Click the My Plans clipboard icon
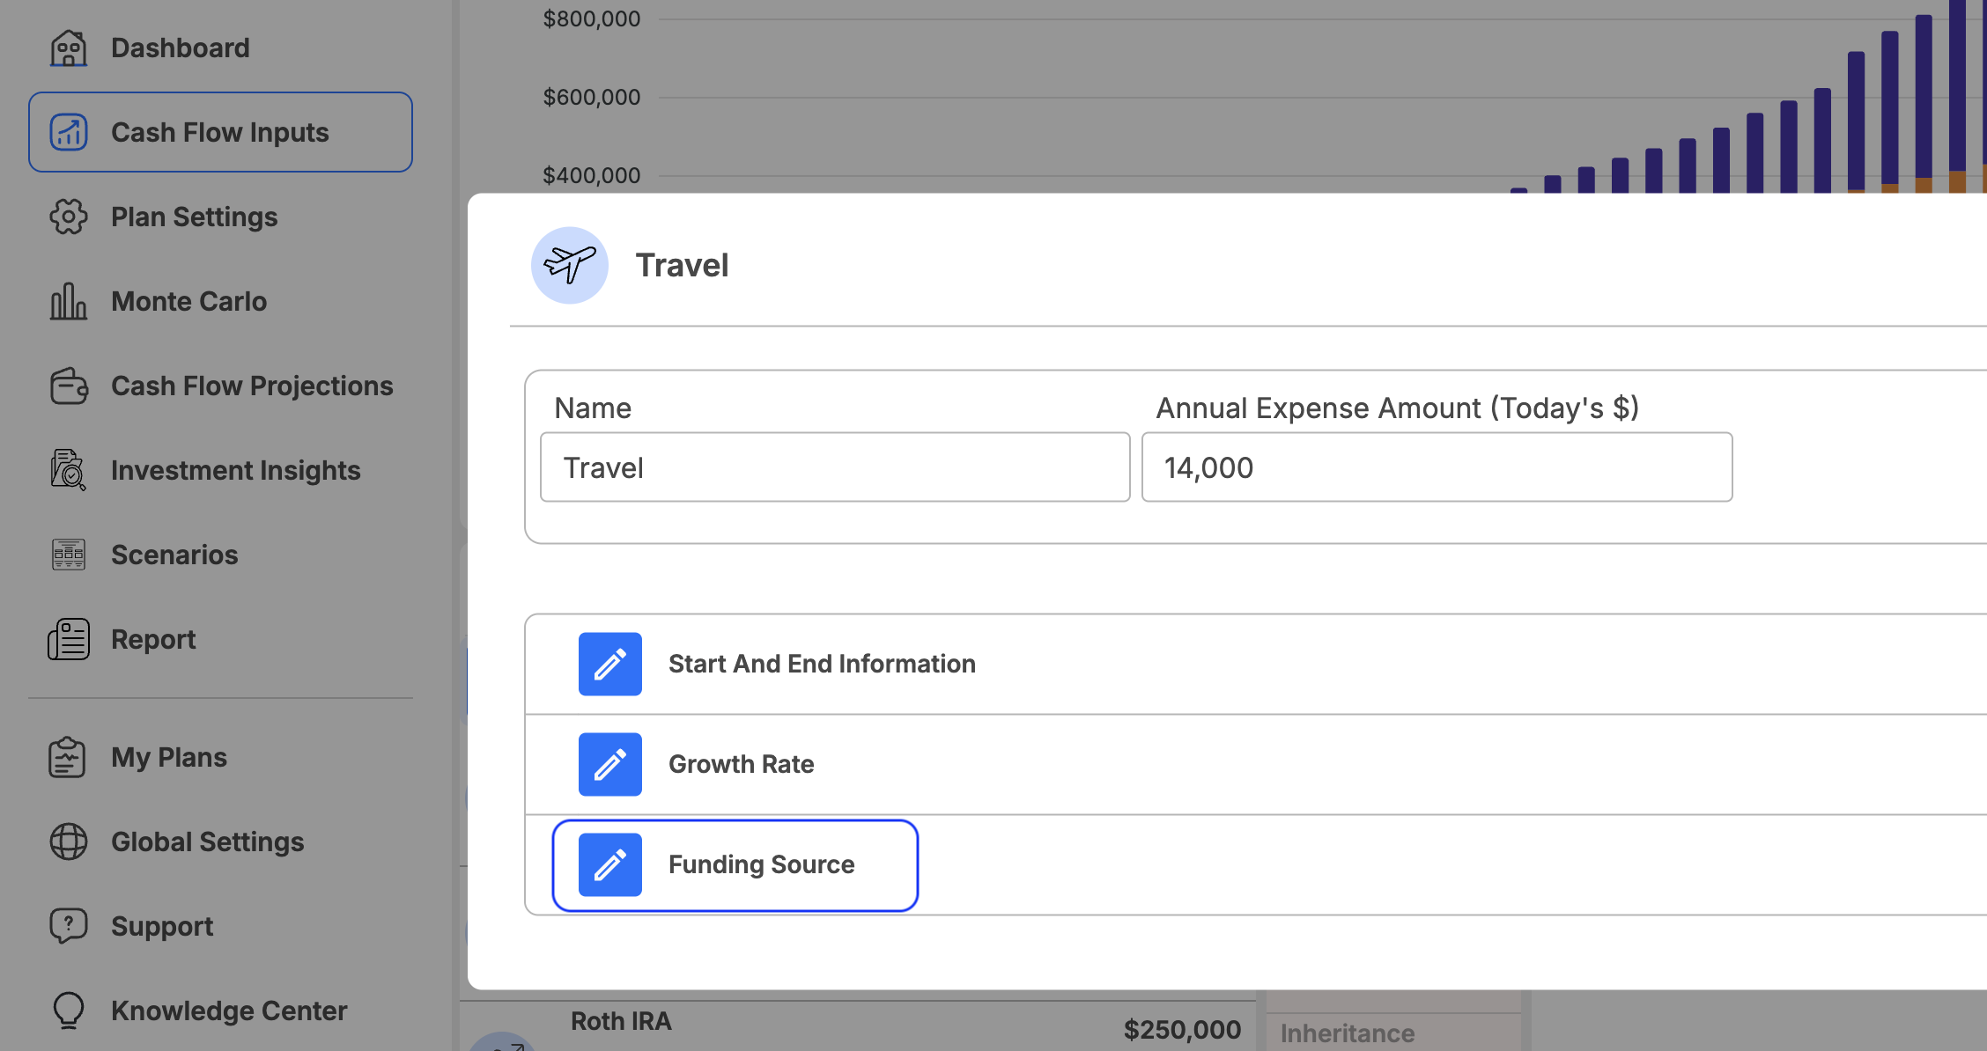 point(68,757)
